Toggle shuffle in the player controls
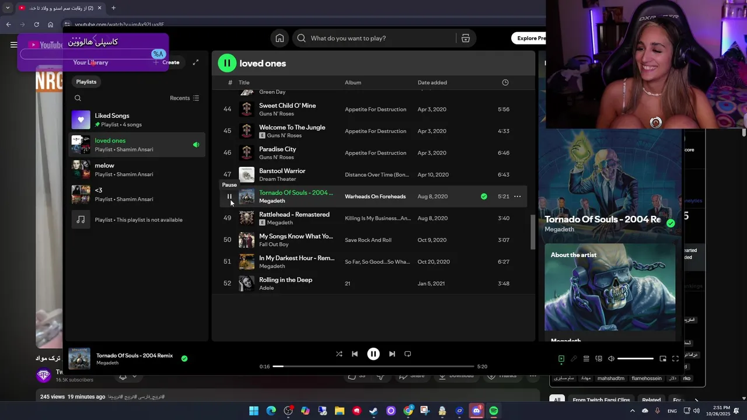The image size is (747, 420). coord(339,353)
